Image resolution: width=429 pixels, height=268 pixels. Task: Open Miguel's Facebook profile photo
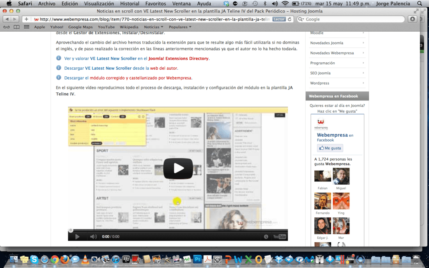click(341, 176)
